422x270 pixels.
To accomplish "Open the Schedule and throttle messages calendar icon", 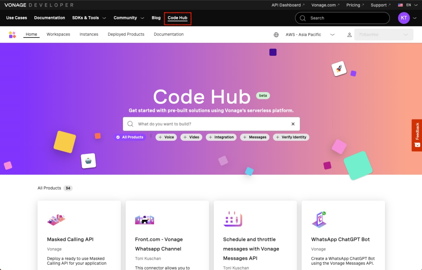I will [x=232, y=219].
